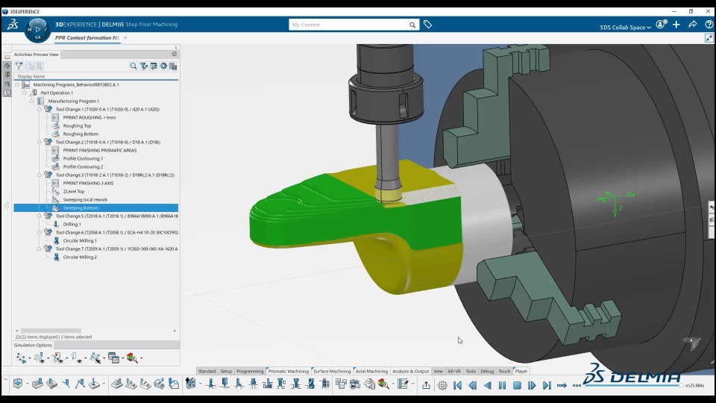Switch to Surface Machining tab
The width and height of the screenshot is (716, 403).
pos(332,371)
